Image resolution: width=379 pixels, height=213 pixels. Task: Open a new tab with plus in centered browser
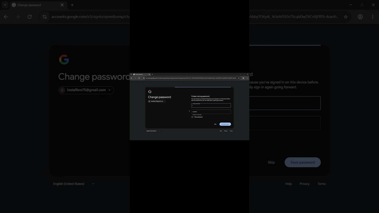(x=152, y=74)
